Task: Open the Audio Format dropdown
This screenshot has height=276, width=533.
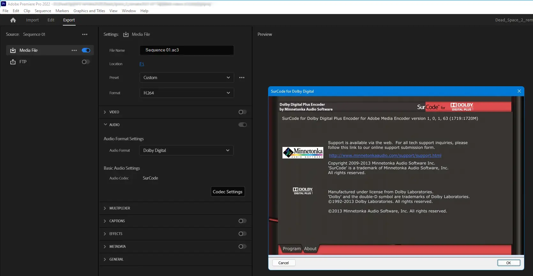Action: point(186,150)
